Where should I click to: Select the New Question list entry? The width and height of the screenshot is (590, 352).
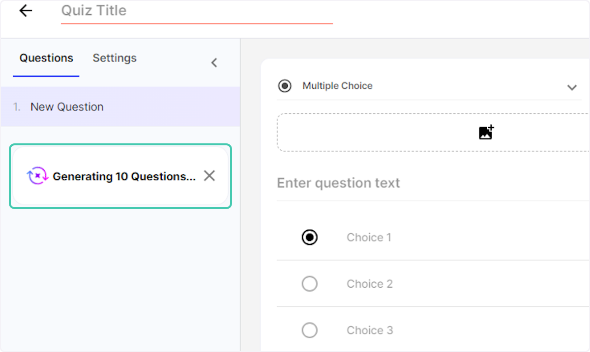(x=67, y=107)
